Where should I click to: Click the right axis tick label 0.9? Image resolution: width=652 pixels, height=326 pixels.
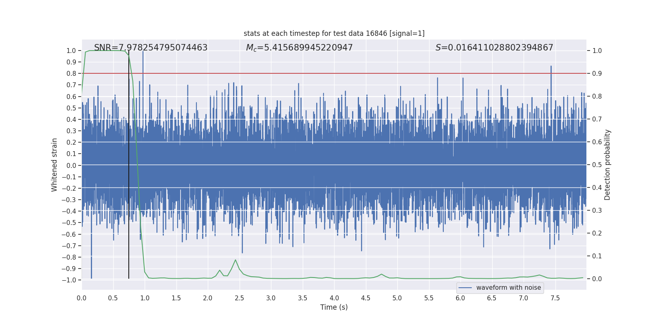point(597,74)
